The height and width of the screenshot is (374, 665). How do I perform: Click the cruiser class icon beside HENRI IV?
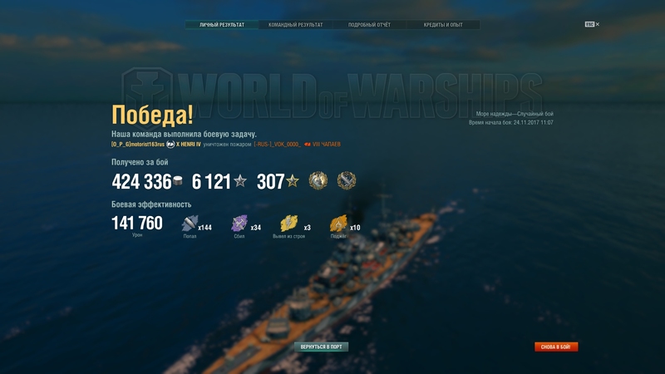coord(170,144)
